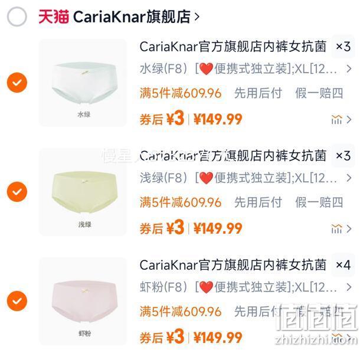Tap red heart icon in 水绿 spec line
363x350 pixels.
[x=206, y=68]
